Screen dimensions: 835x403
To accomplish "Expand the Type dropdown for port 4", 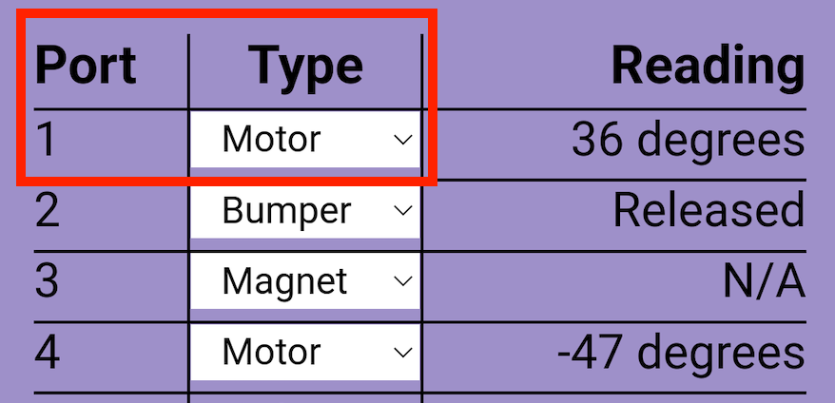I will pos(304,353).
